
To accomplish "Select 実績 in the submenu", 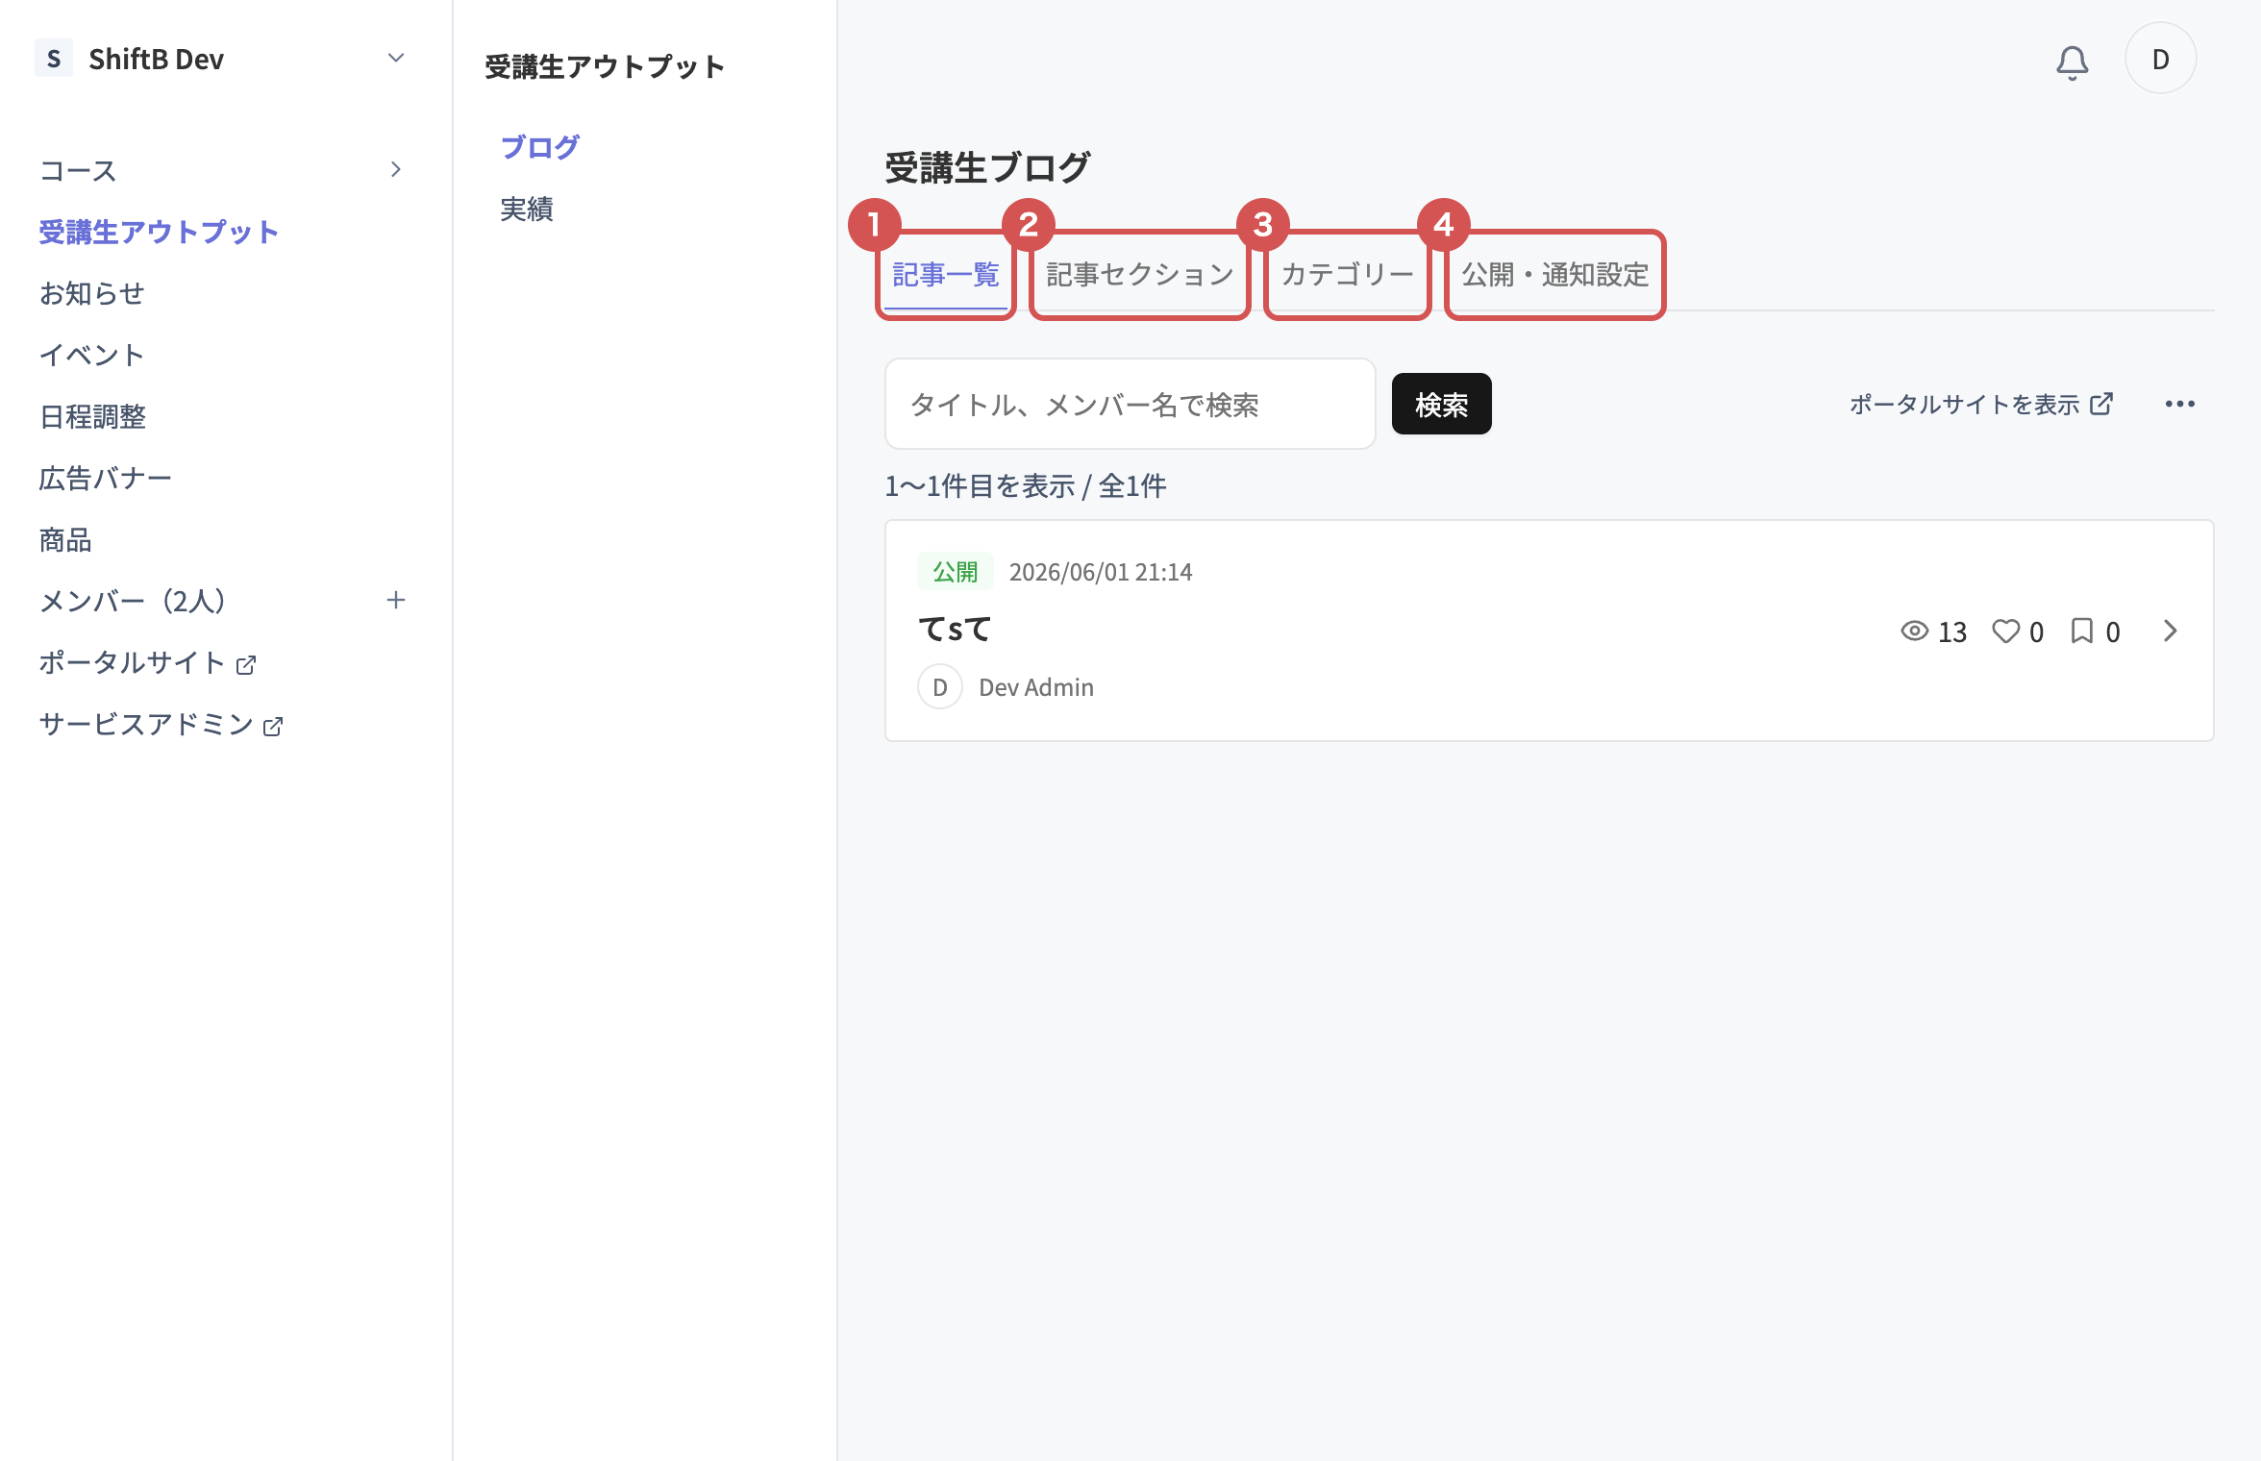I will pos(527,209).
